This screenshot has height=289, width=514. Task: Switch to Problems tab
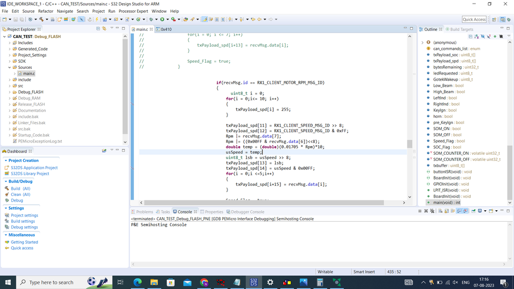(142, 212)
